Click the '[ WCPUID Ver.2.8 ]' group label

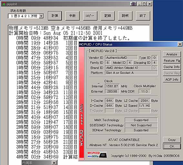coord(103,51)
